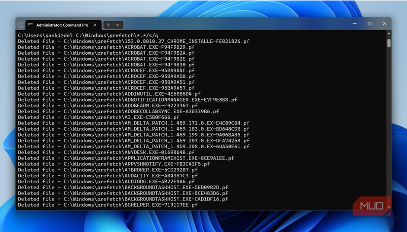Screen dimensions: 407x232
Task: Expand the new tab profile dropdown
Action: coord(118,25)
